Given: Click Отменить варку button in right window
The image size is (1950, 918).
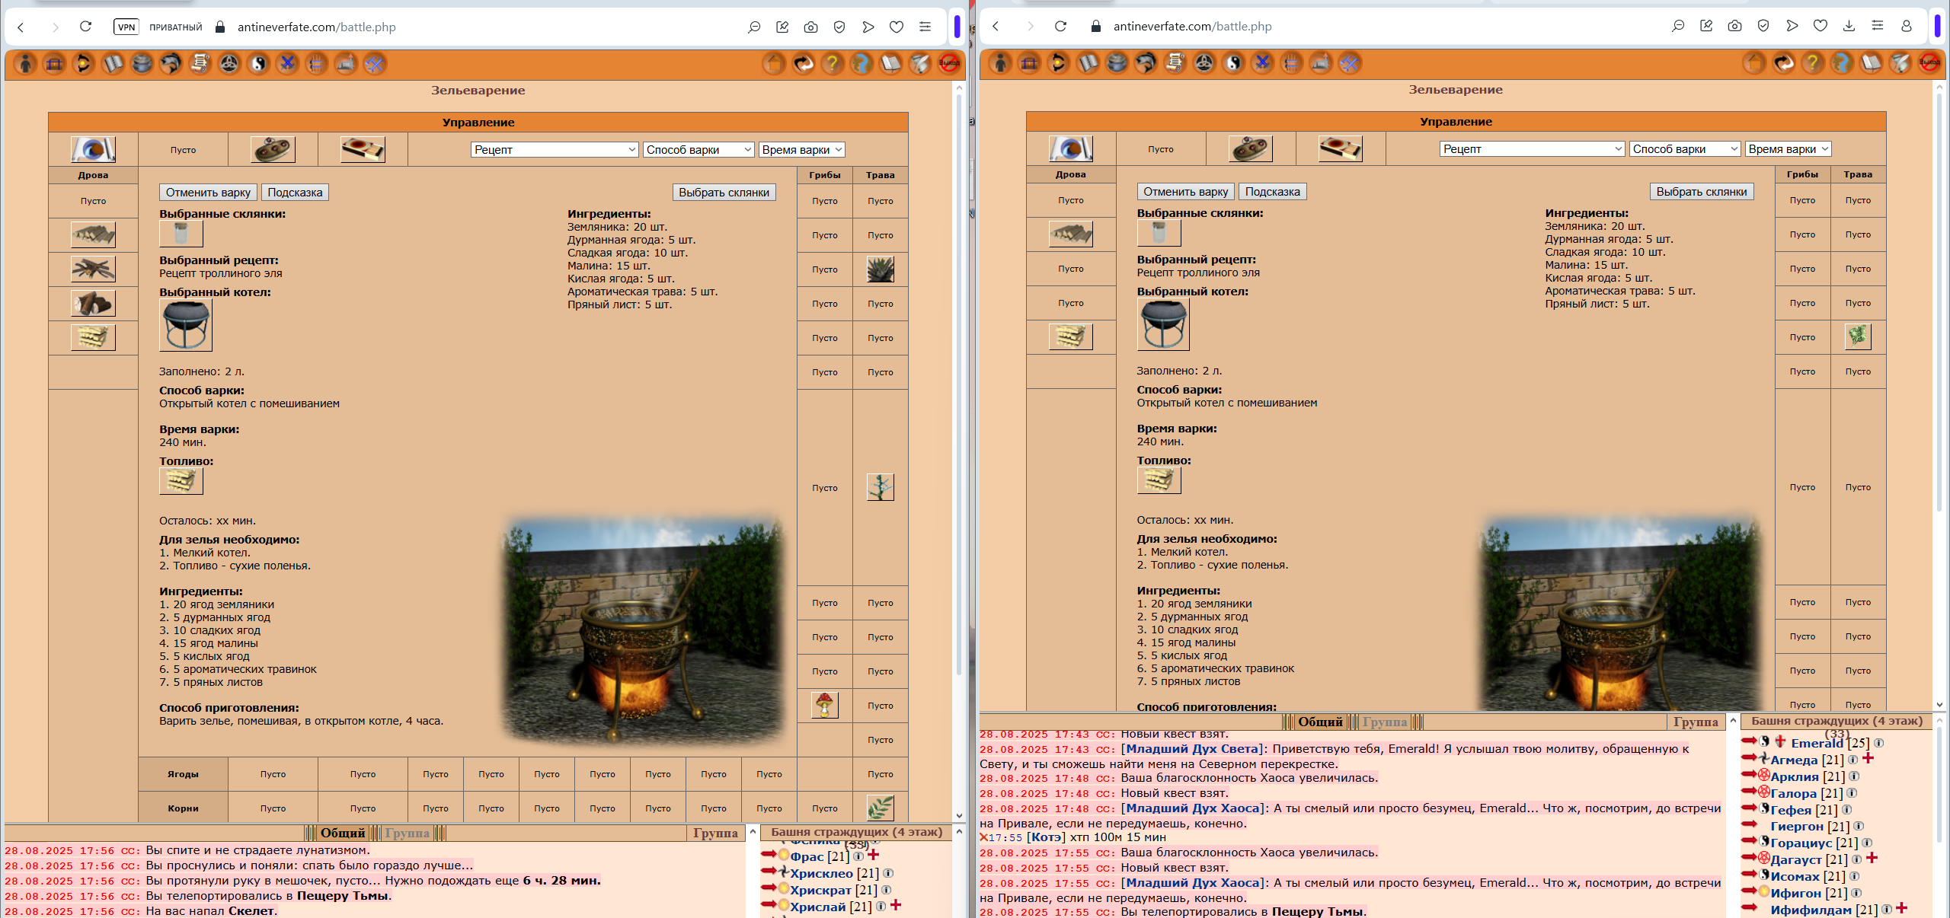Looking at the screenshot, I should coord(1185,192).
